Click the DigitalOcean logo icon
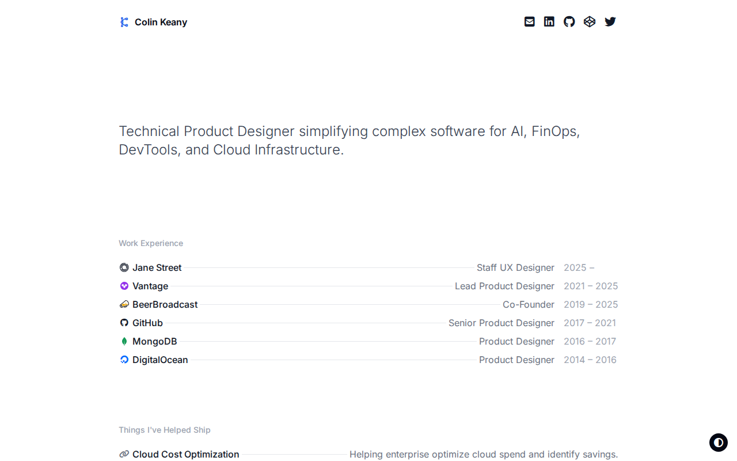The image size is (737, 461). (x=124, y=360)
